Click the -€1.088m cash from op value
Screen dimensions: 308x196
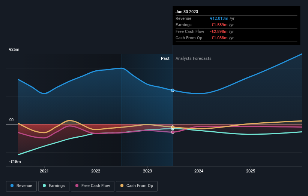pos(219,38)
